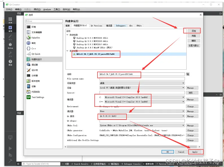Image resolution: width=224 pixels, height=167 pixels.
Task: Collapse the auto-detected kits group
Action: pos(67,35)
